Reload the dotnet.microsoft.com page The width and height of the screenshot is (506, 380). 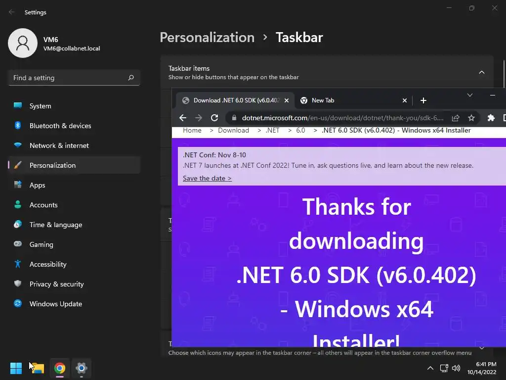click(x=214, y=118)
